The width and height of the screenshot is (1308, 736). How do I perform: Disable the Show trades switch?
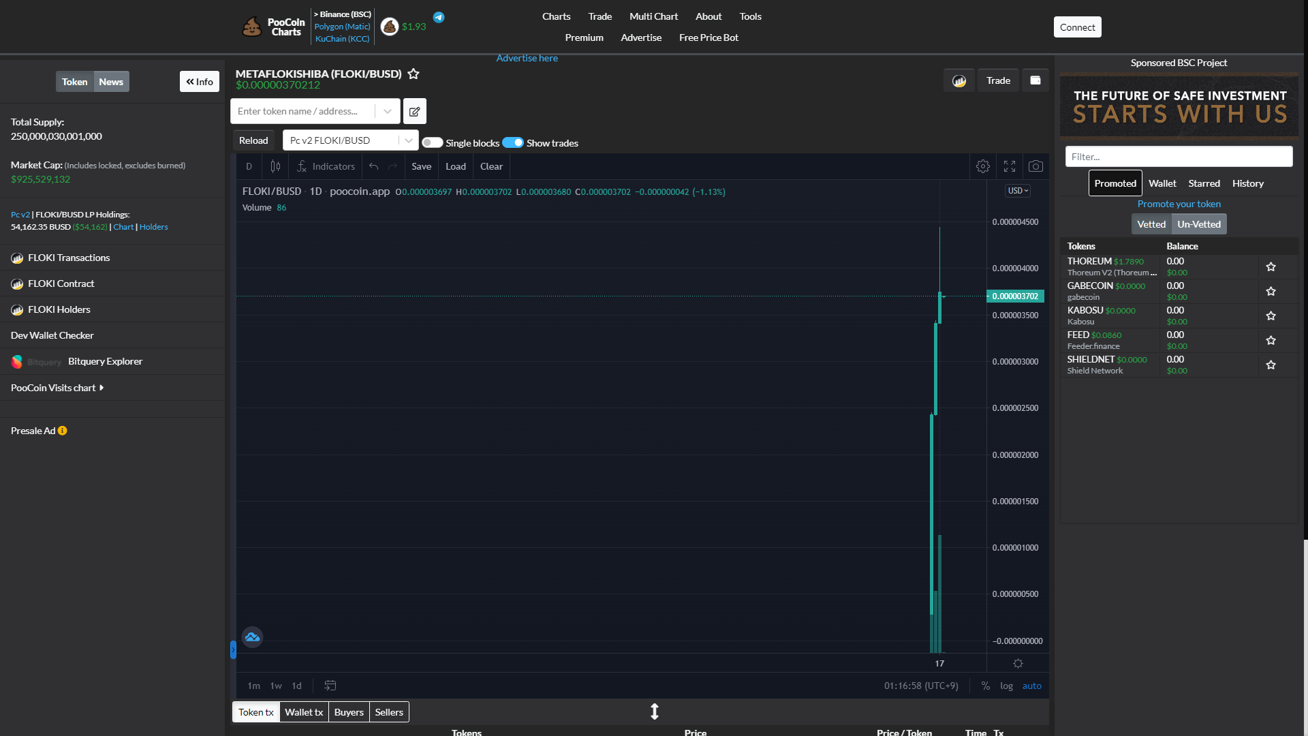pyautogui.click(x=513, y=143)
